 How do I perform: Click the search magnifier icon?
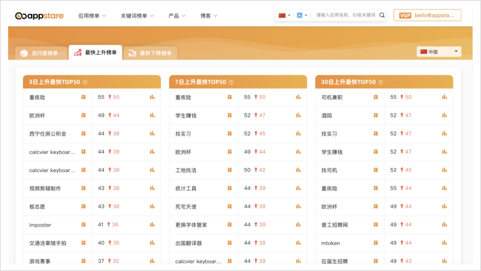[x=381, y=15]
